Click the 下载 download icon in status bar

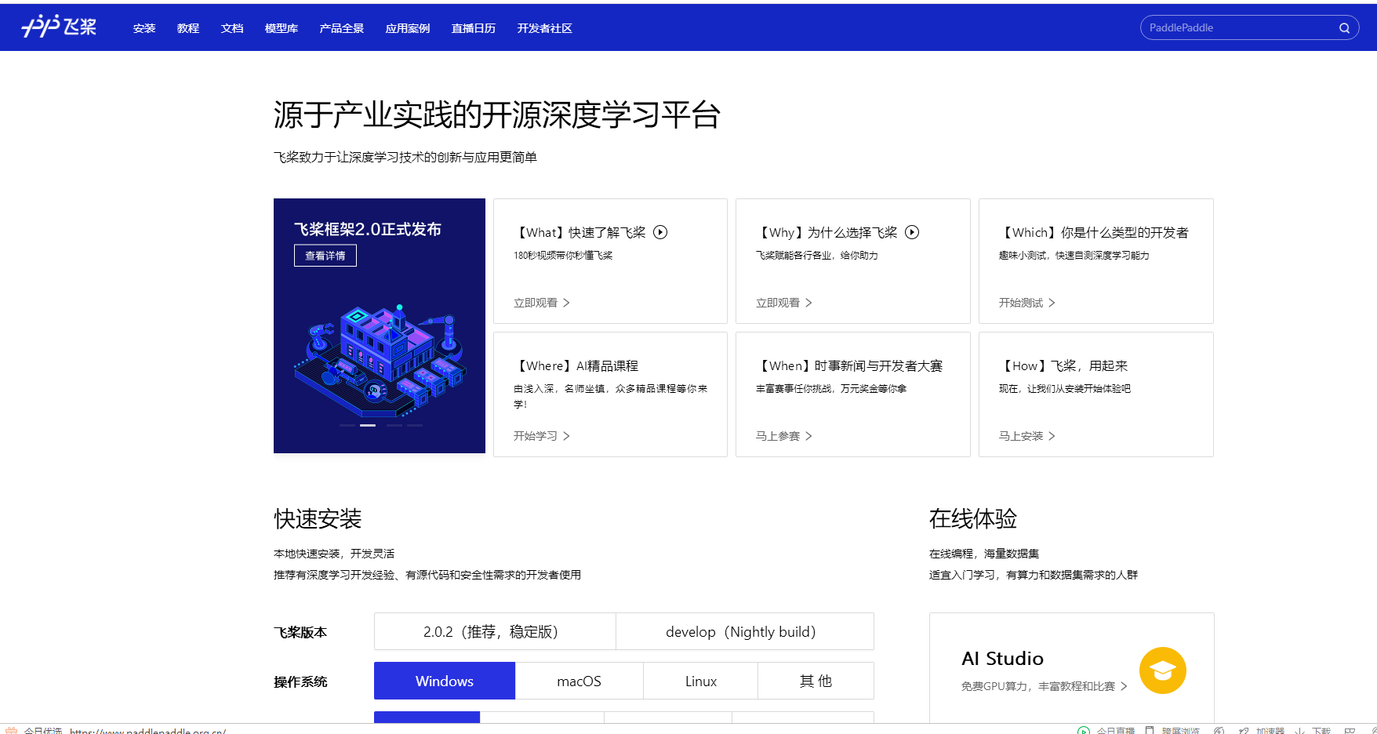(1301, 729)
